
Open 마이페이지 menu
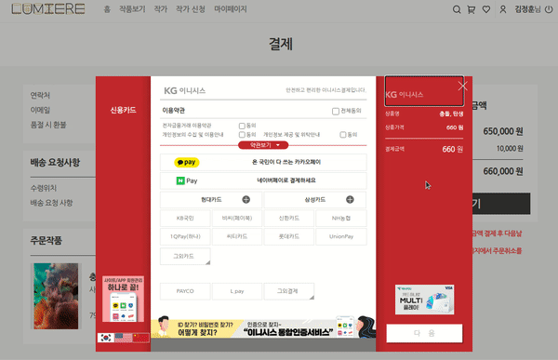[x=231, y=9]
